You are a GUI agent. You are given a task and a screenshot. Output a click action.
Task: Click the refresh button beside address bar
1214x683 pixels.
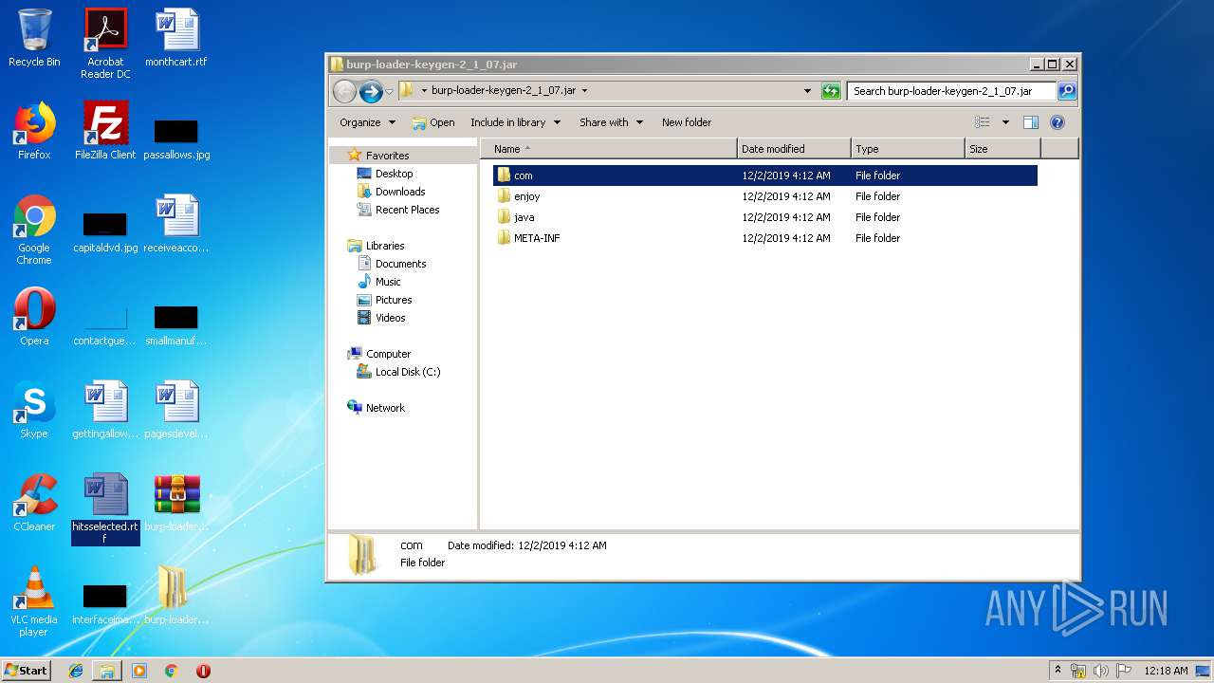pos(831,91)
